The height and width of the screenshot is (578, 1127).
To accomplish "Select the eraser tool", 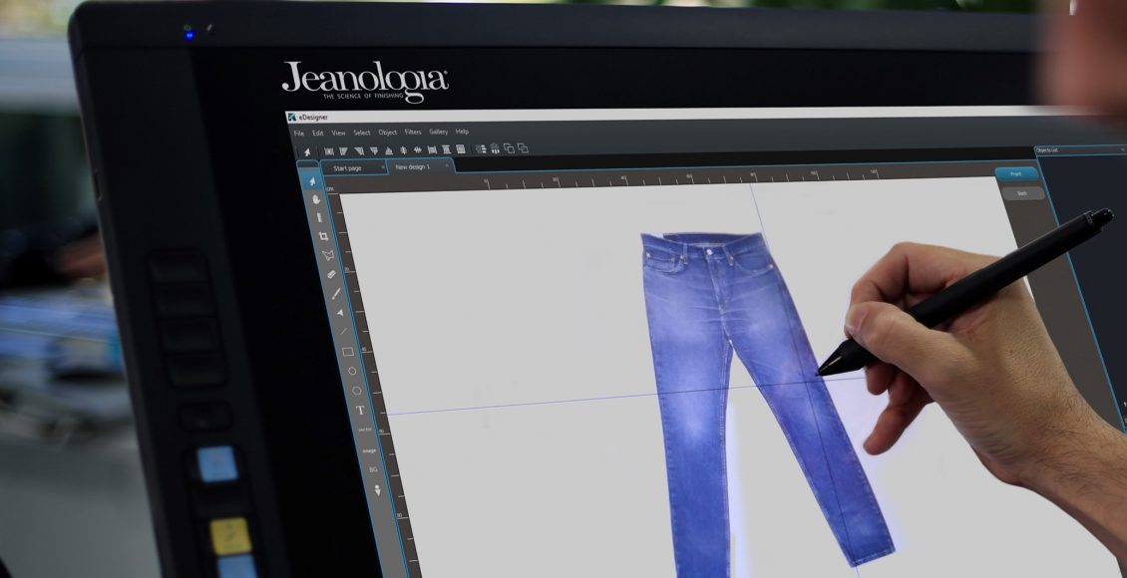I will (x=331, y=274).
